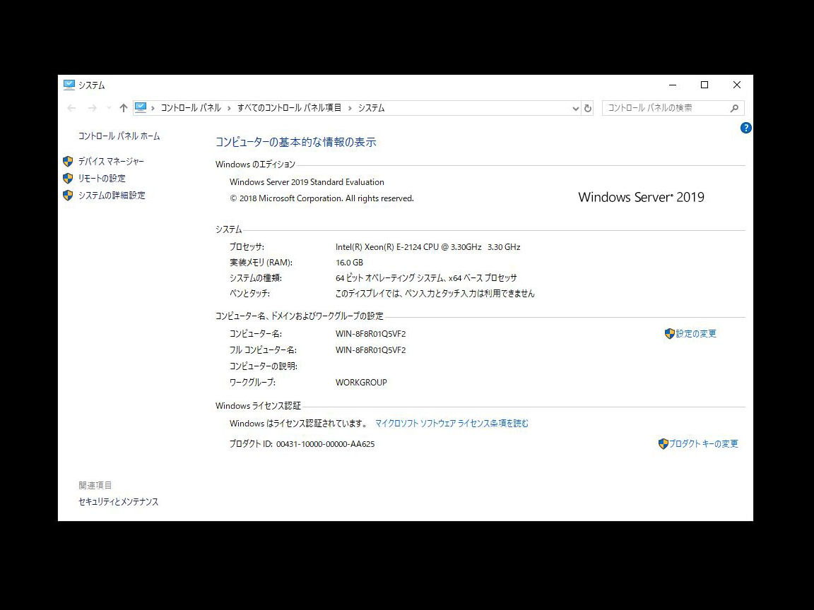Click the shield icon beside リモートの設定

[68, 178]
